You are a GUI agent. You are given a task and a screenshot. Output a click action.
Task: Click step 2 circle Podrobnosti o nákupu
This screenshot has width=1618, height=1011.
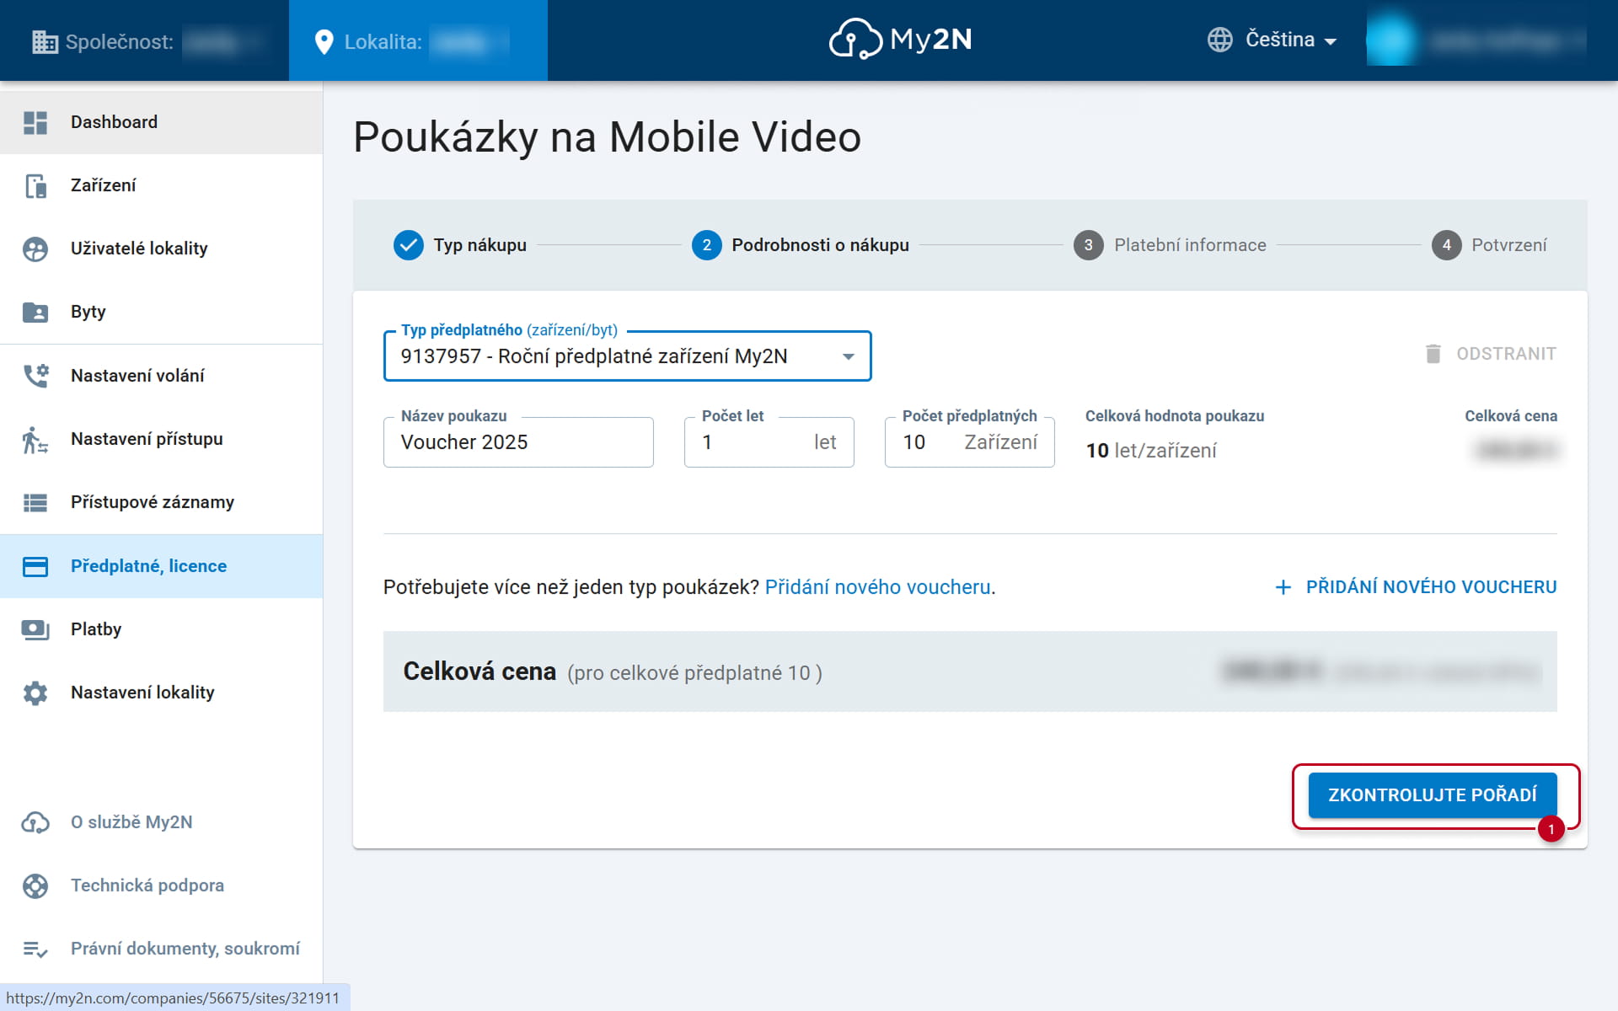tap(707, 245)
